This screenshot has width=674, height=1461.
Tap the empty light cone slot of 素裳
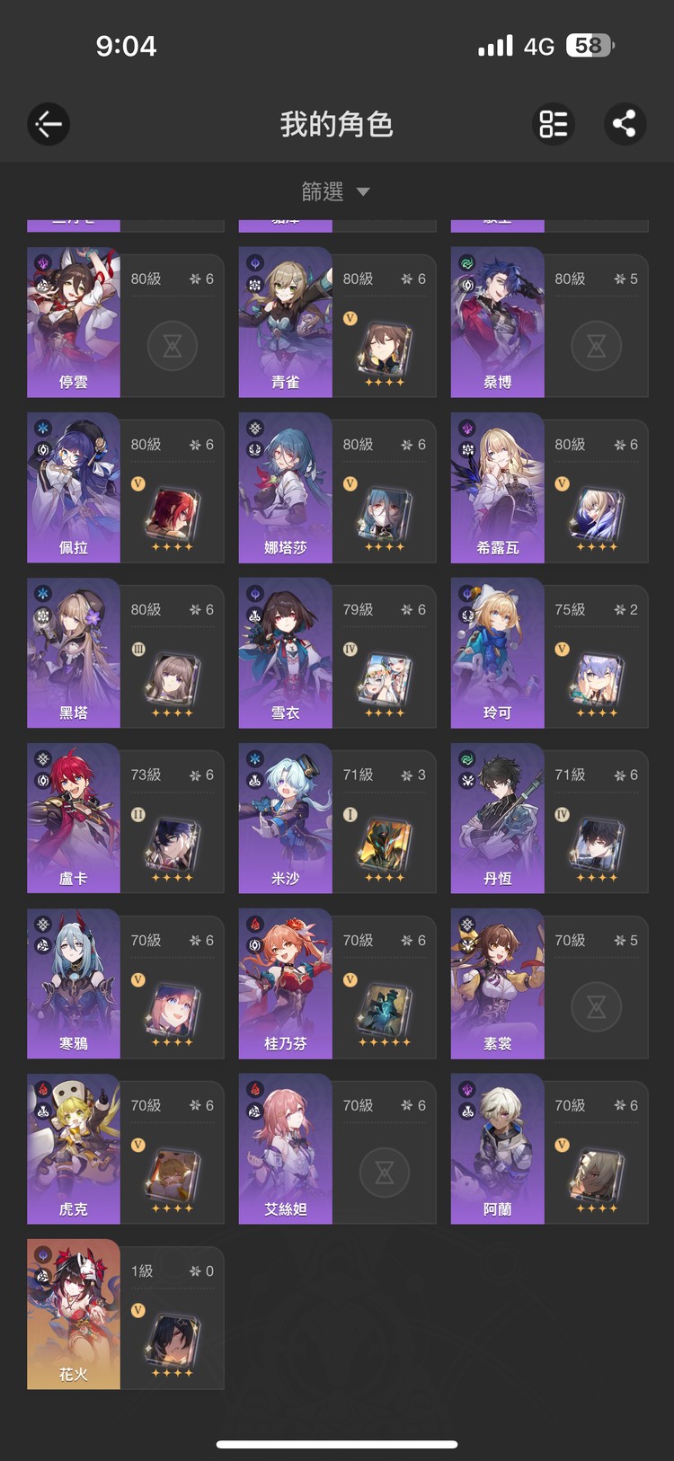point(597,1007)
